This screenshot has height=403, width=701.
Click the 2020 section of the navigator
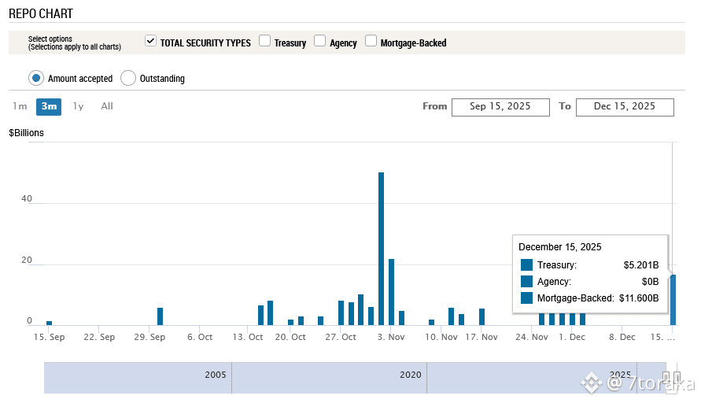[x=329, y=378]
